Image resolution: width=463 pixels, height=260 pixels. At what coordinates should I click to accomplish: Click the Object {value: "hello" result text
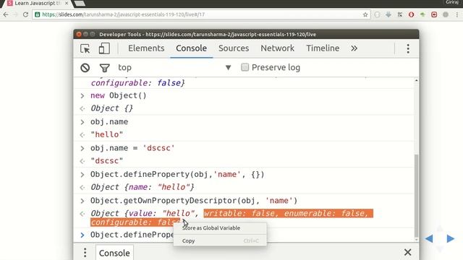(x=144, y=213)
